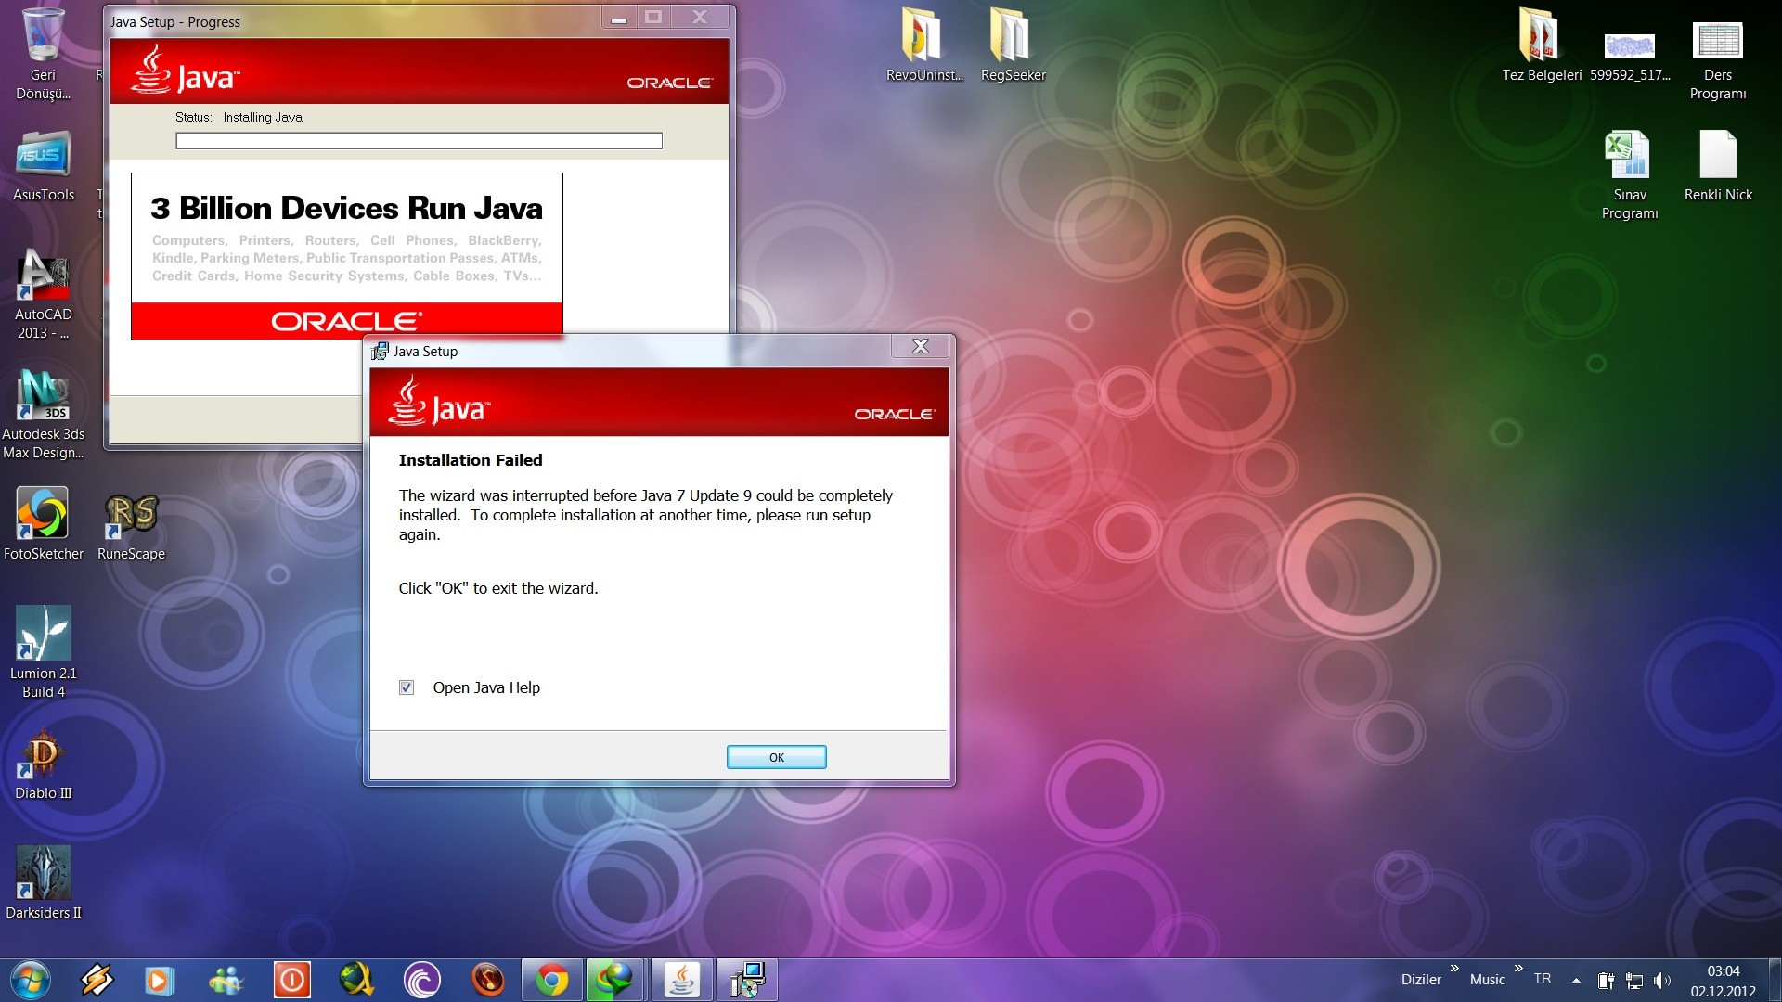Launch Autodesk 3ds Max Design shortcut

tap(43, 414)
